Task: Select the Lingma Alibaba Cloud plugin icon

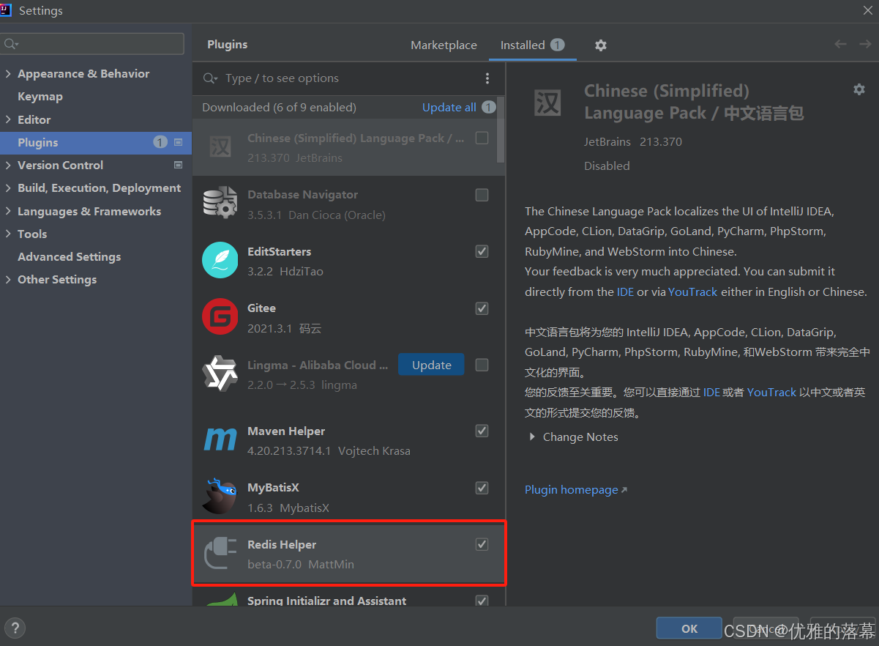Action: tap(220, 374)
